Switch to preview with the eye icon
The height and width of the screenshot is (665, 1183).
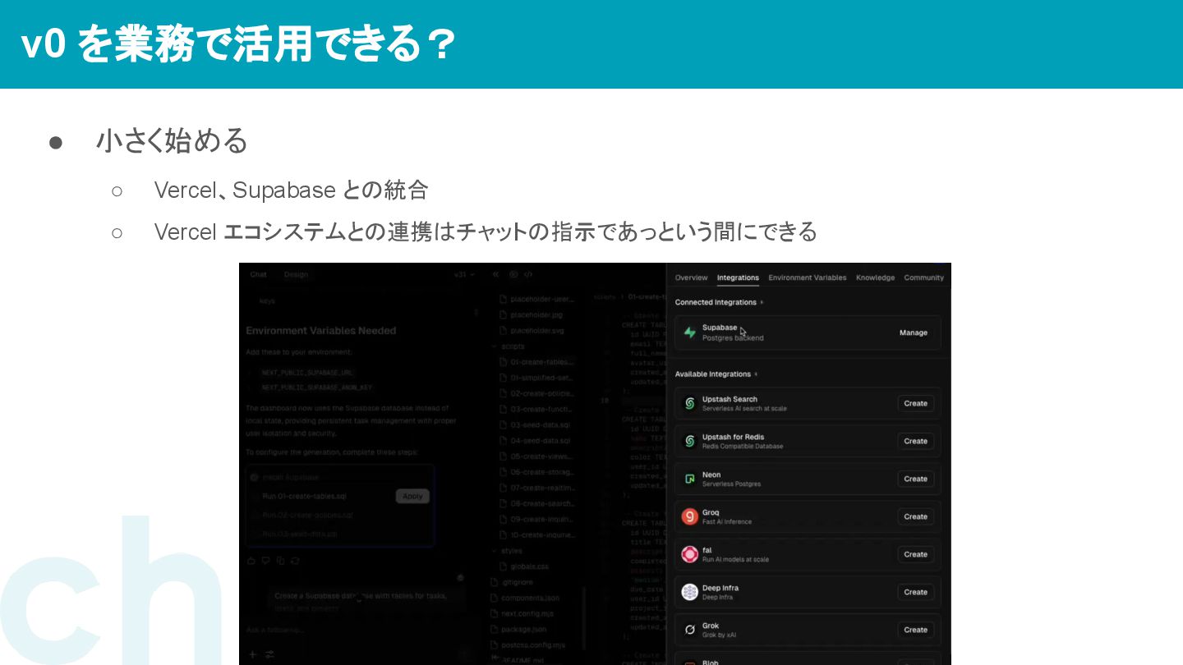(x=513, y=275)
